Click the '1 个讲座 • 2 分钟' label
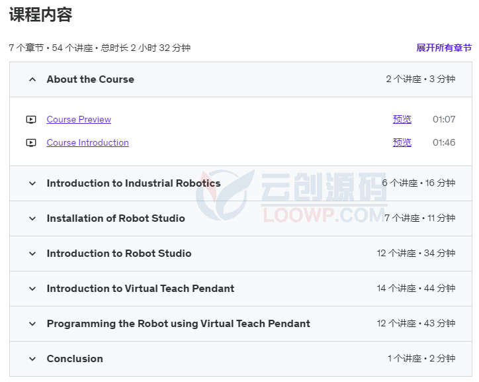 pos(421,358)
